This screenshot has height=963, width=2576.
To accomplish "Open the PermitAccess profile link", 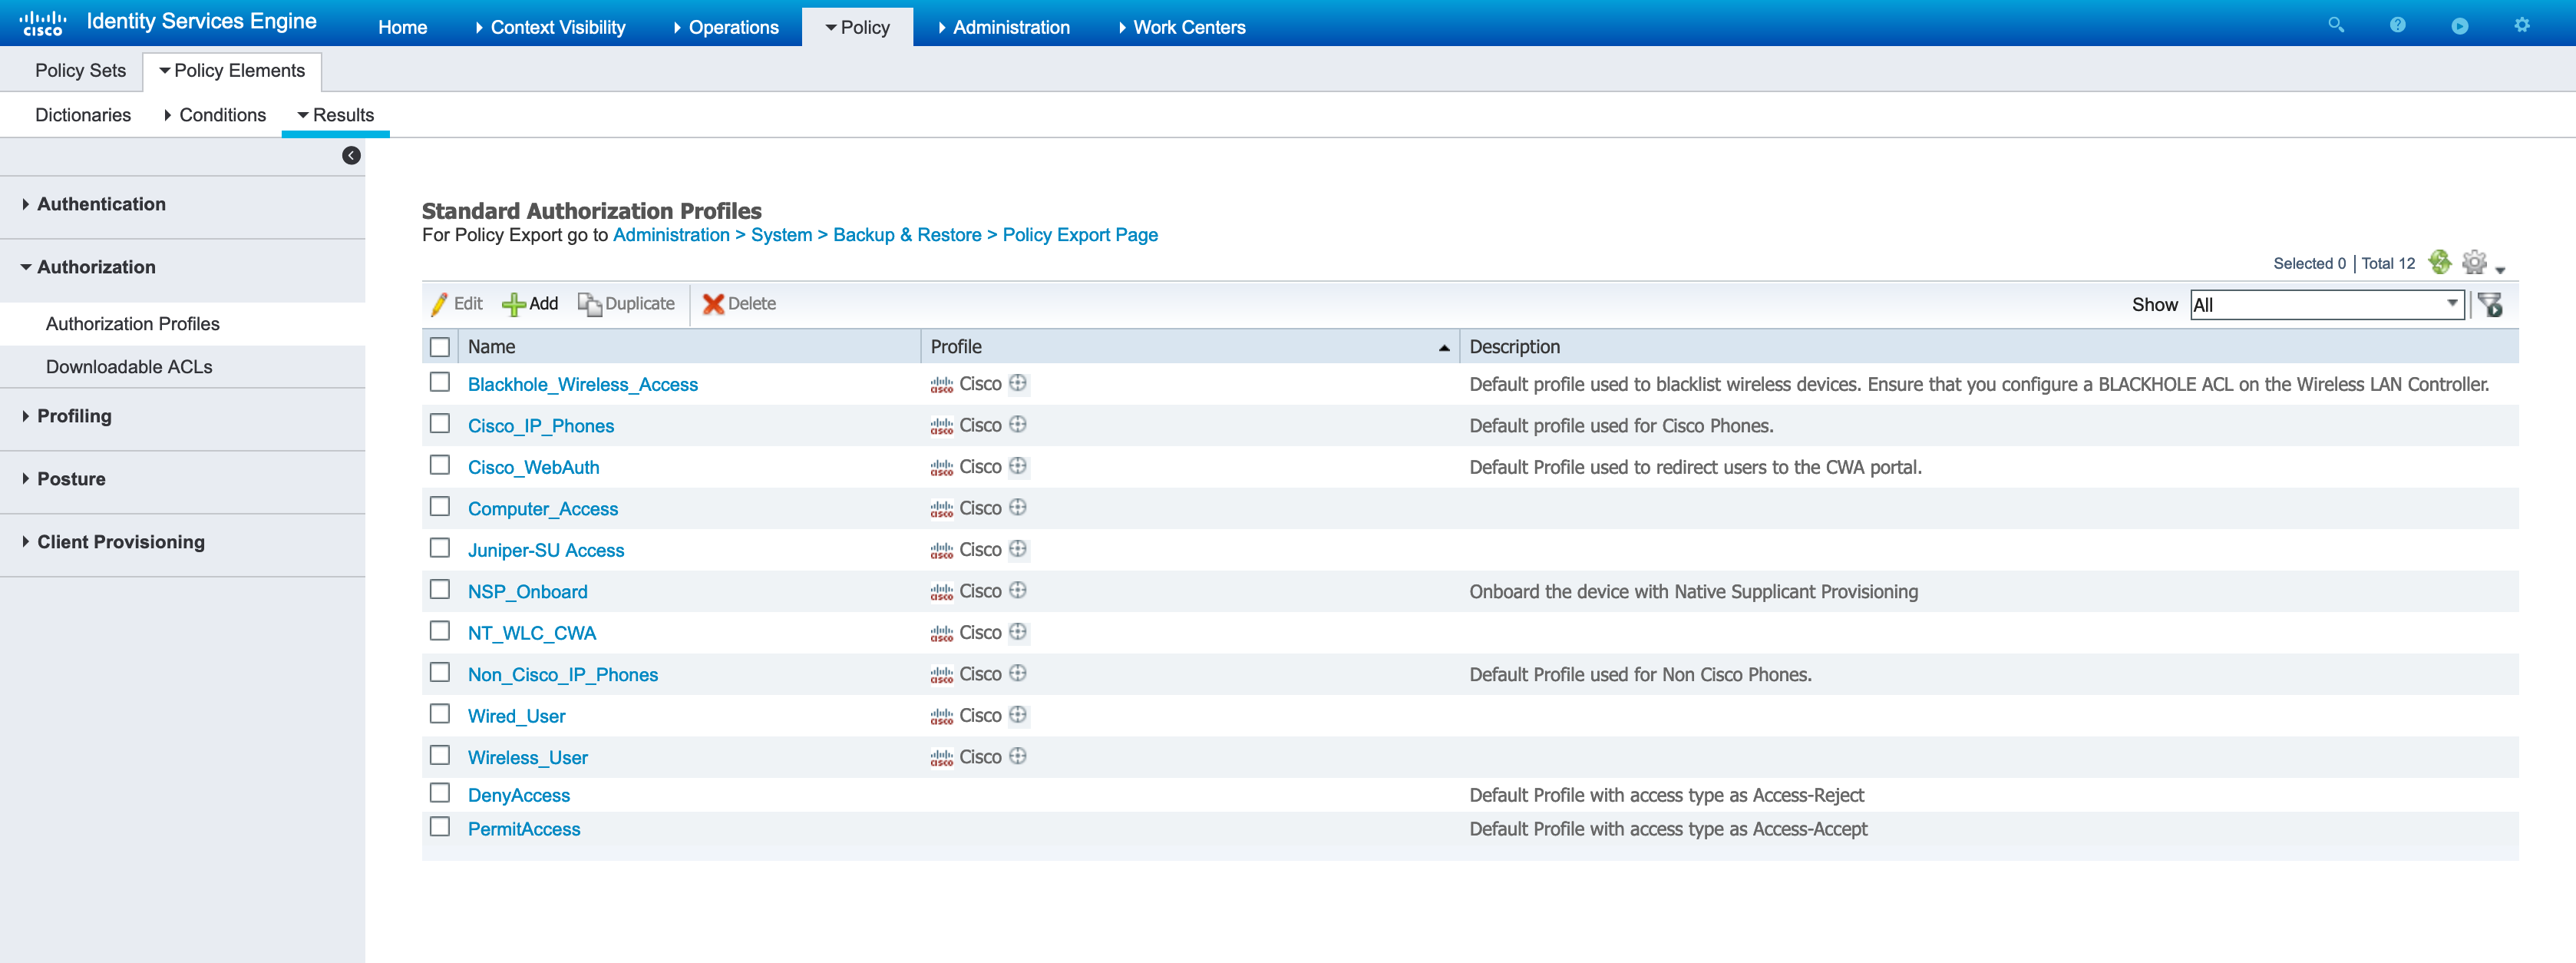I will pos(524,829).
